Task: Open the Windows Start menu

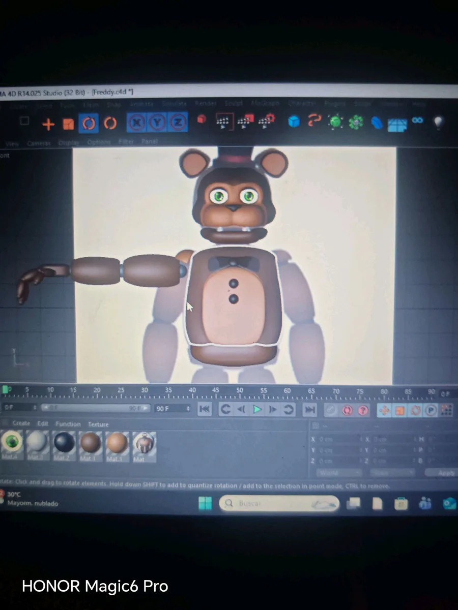Action: tap(205, 503)
